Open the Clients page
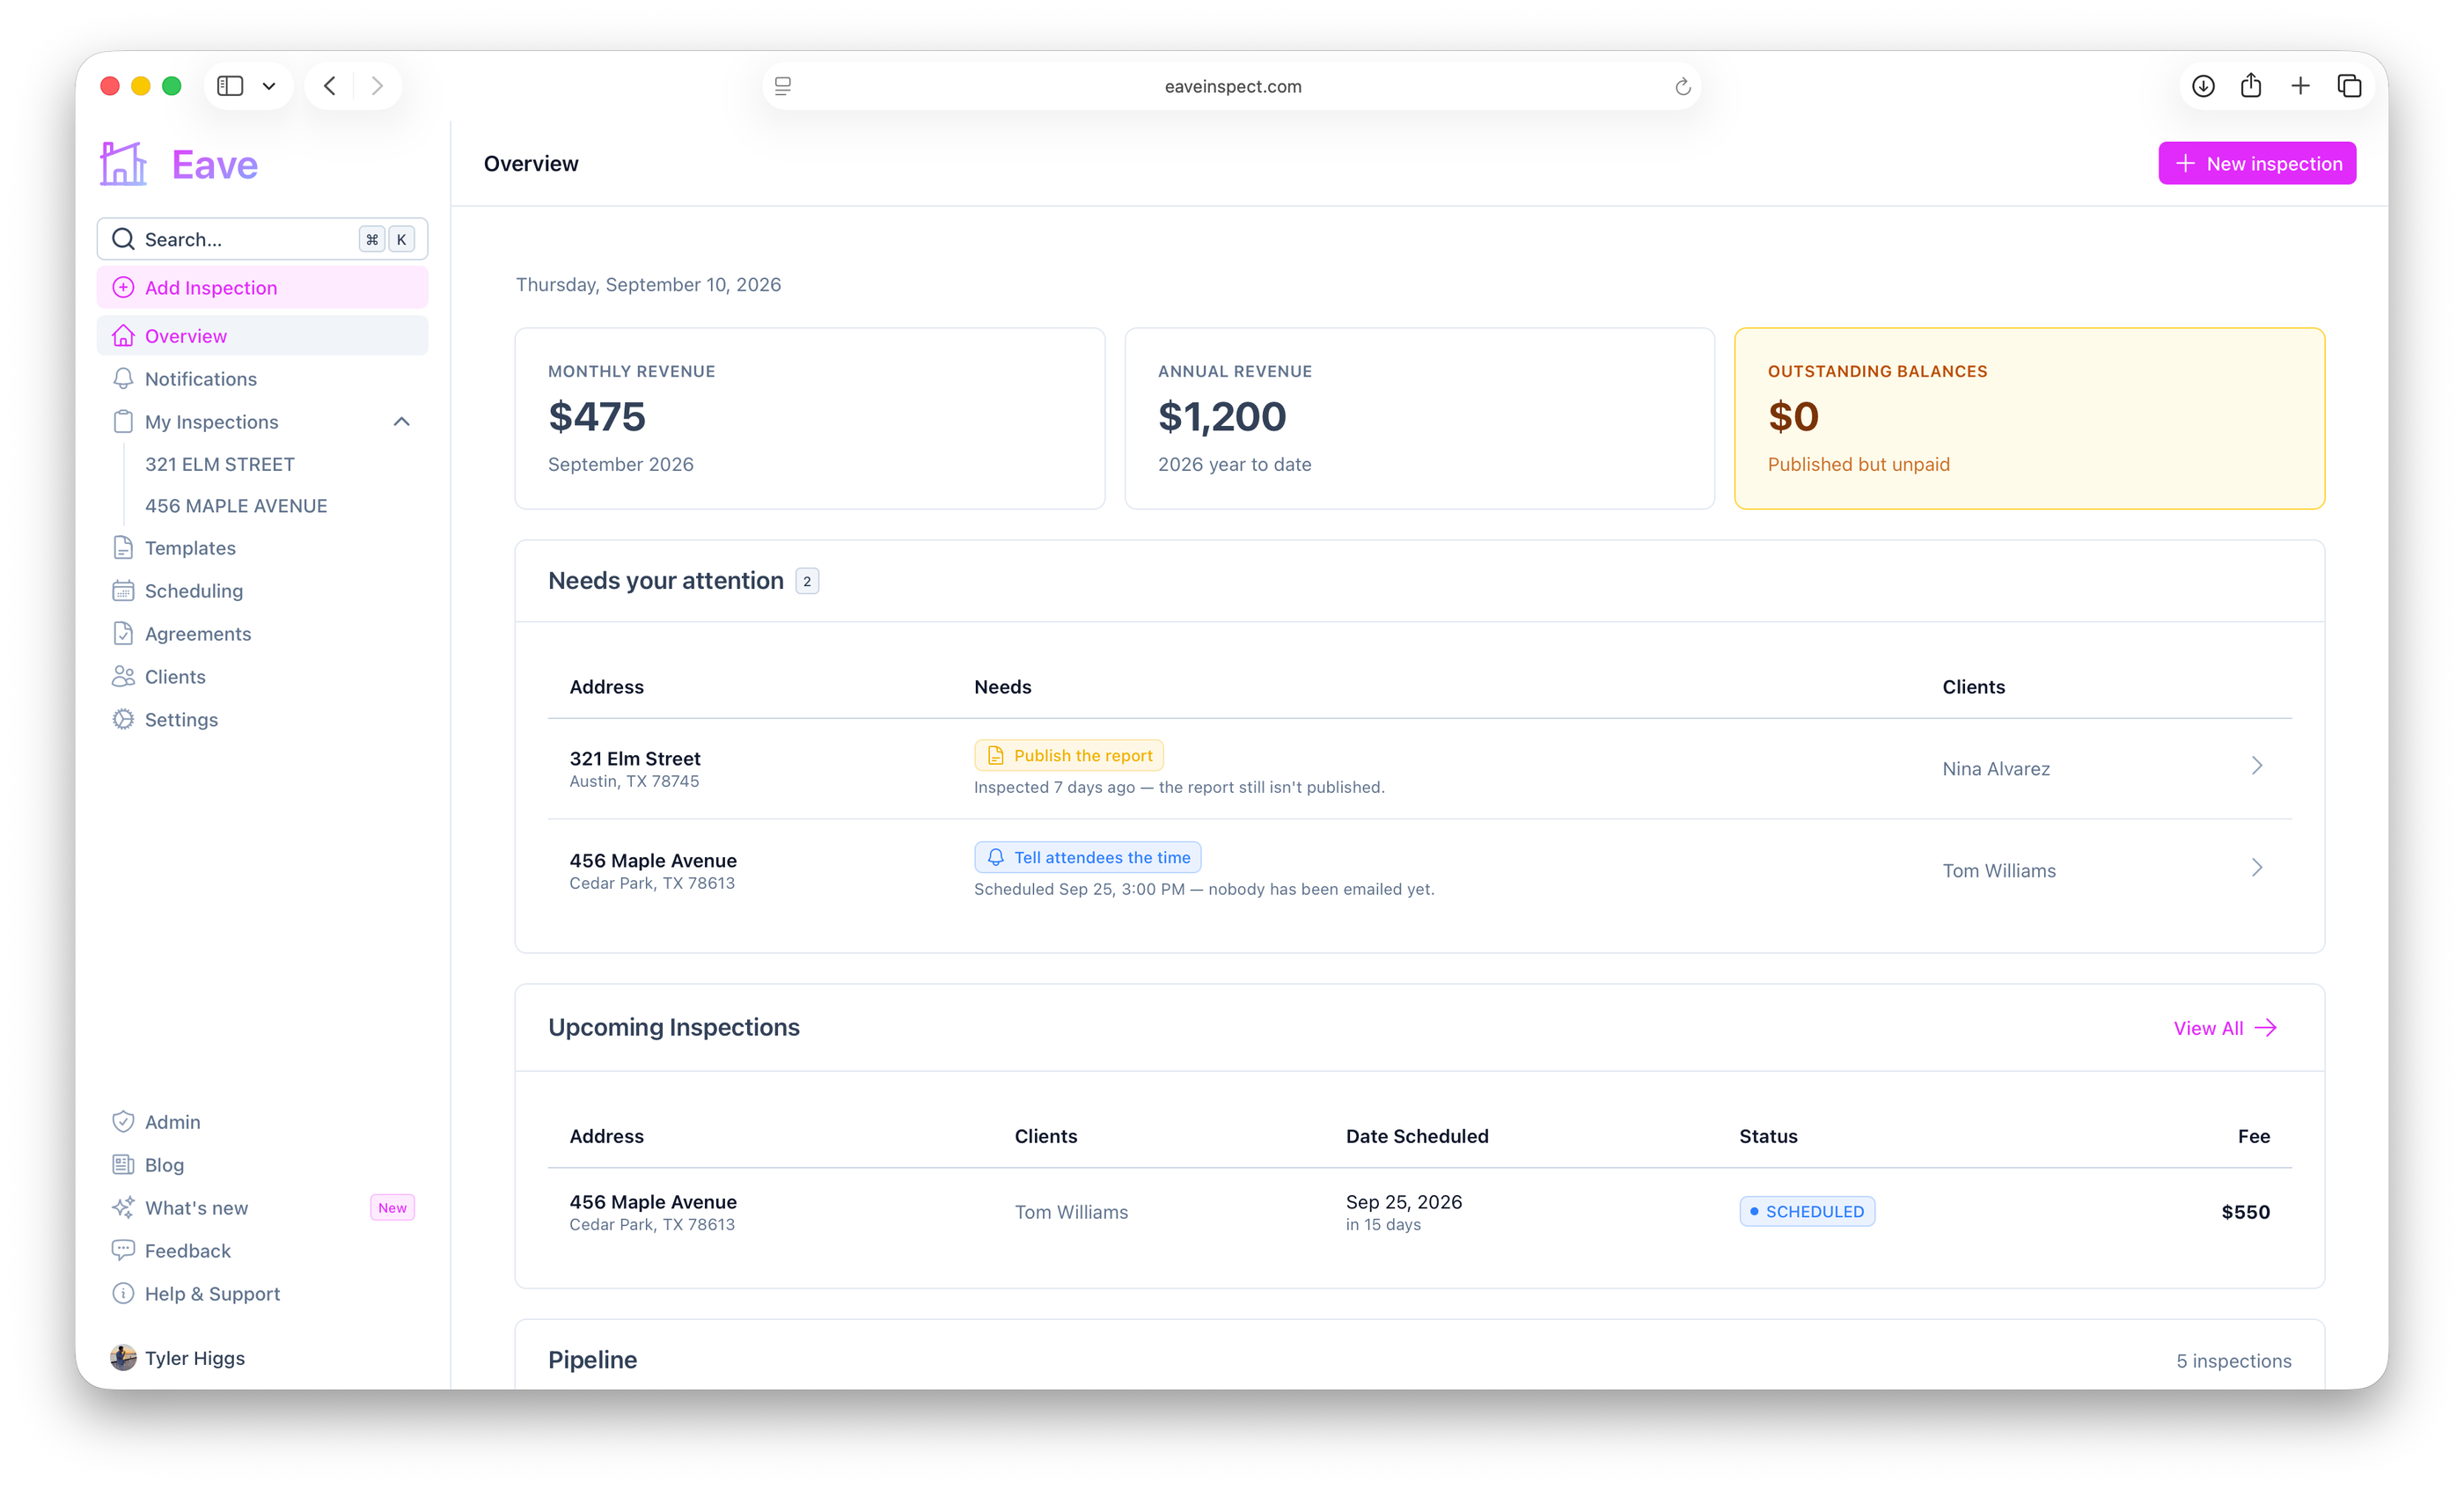Screen dimensions: 2464x1489 coord(262,677)
